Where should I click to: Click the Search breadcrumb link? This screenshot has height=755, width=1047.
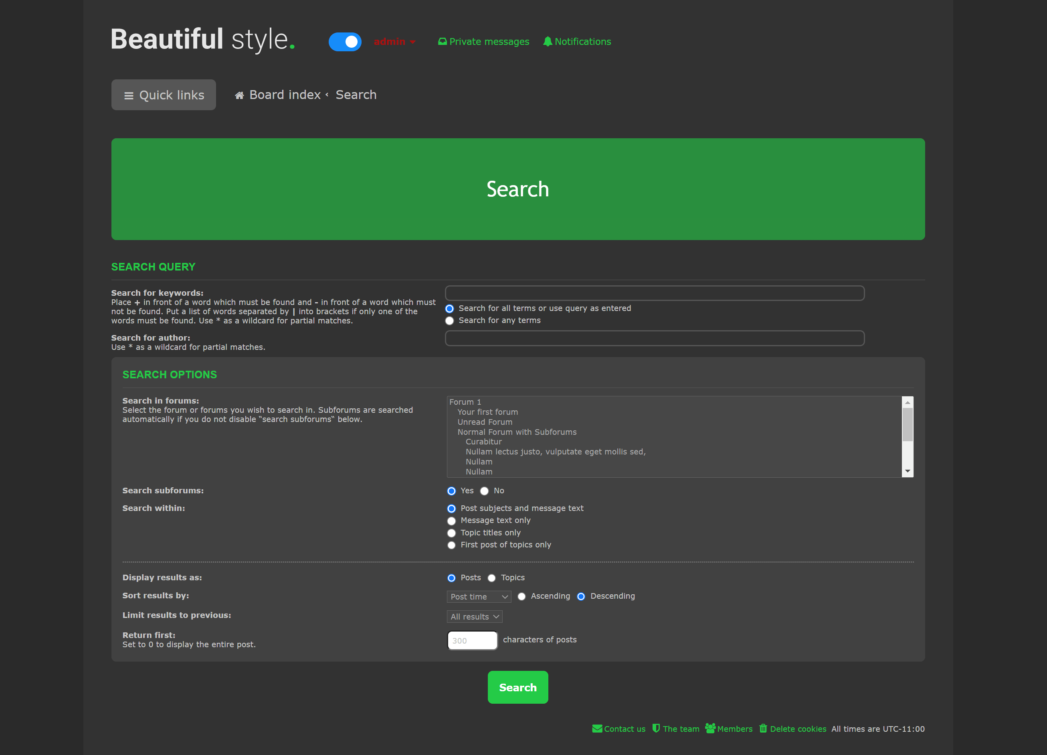356,95
